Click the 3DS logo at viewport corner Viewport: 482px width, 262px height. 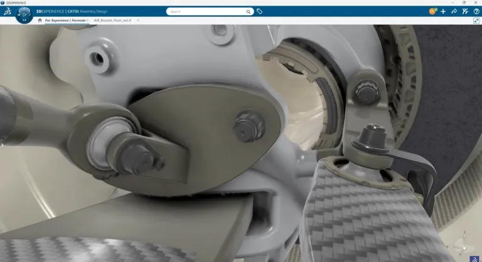[x=474, y=259]
